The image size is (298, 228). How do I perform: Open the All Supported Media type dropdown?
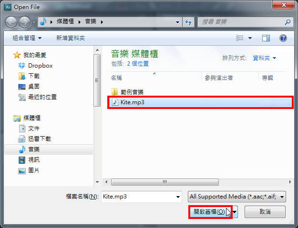237,197
